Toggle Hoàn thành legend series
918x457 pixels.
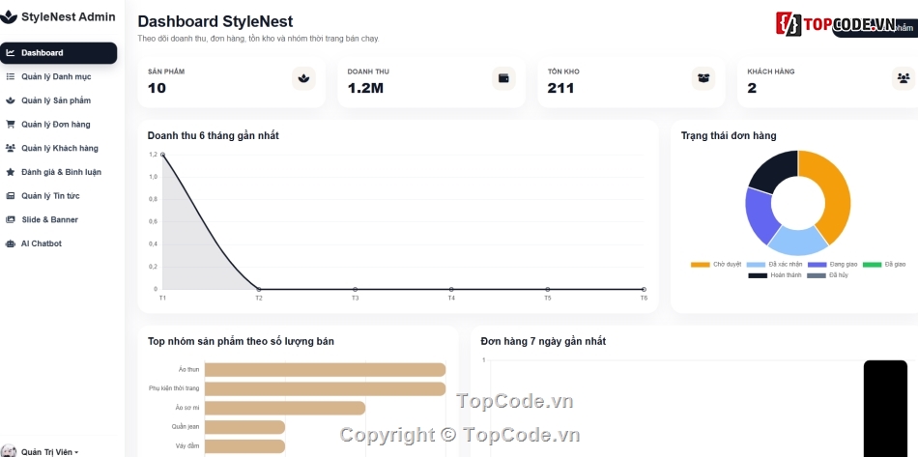(x=775, y=275)
